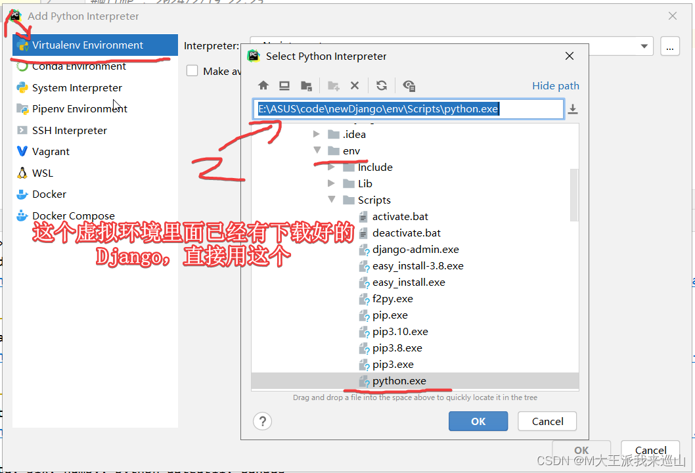The width and height of the screenshot is (695, 473).
Task: Click the Docker whale icon
Action: point(22,194)
